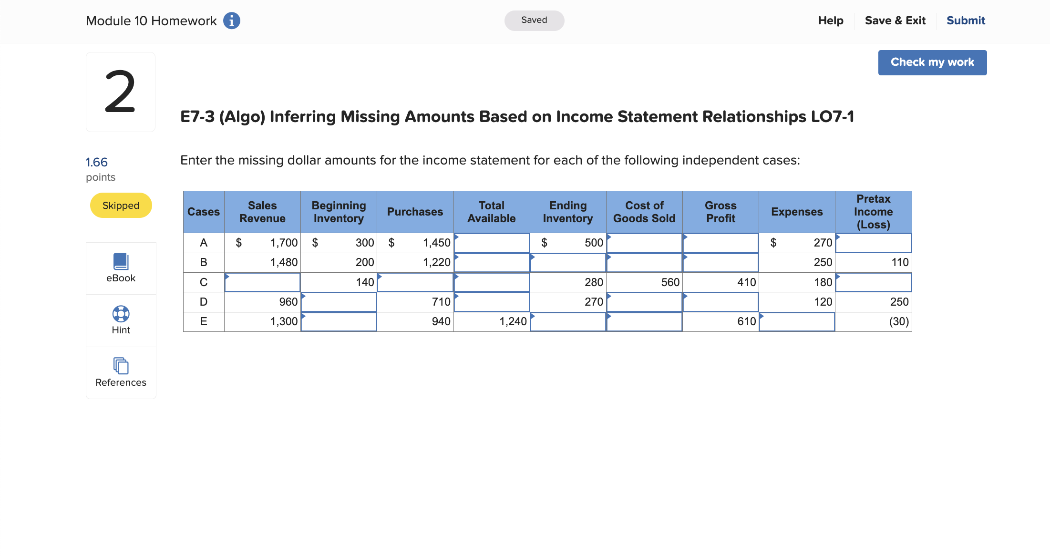Select Case D Beginning Inventory cell

pos(339,302)
